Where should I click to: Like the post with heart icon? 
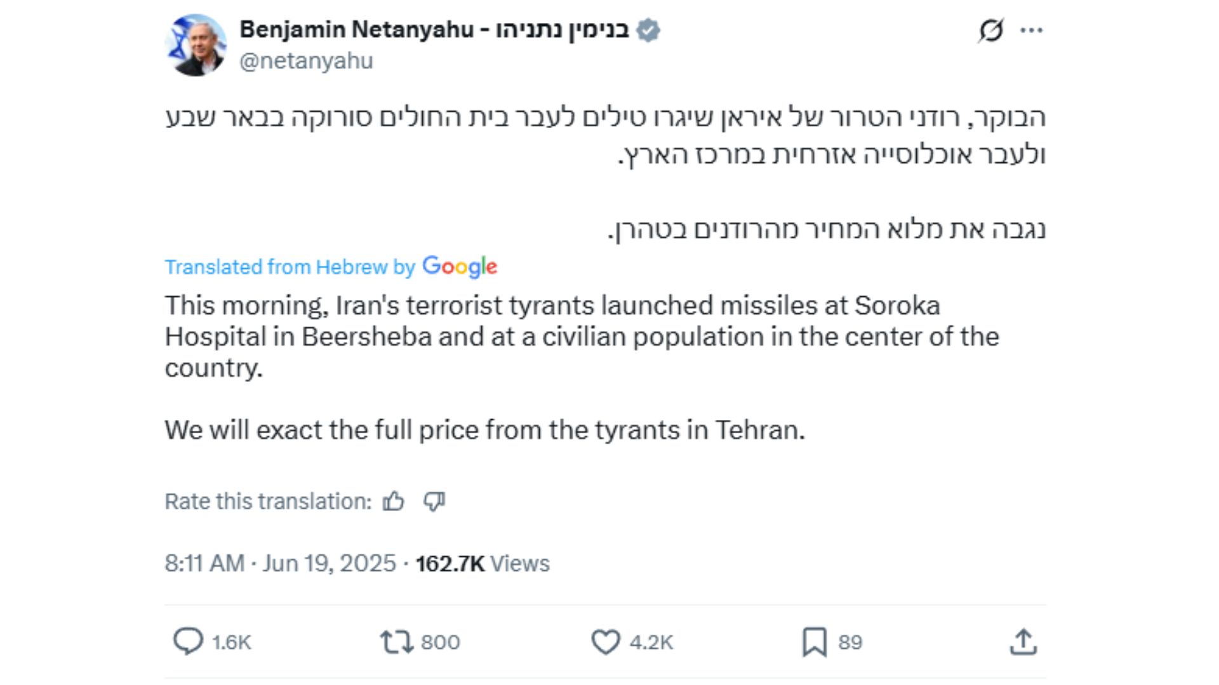click(x=606, y=641)
